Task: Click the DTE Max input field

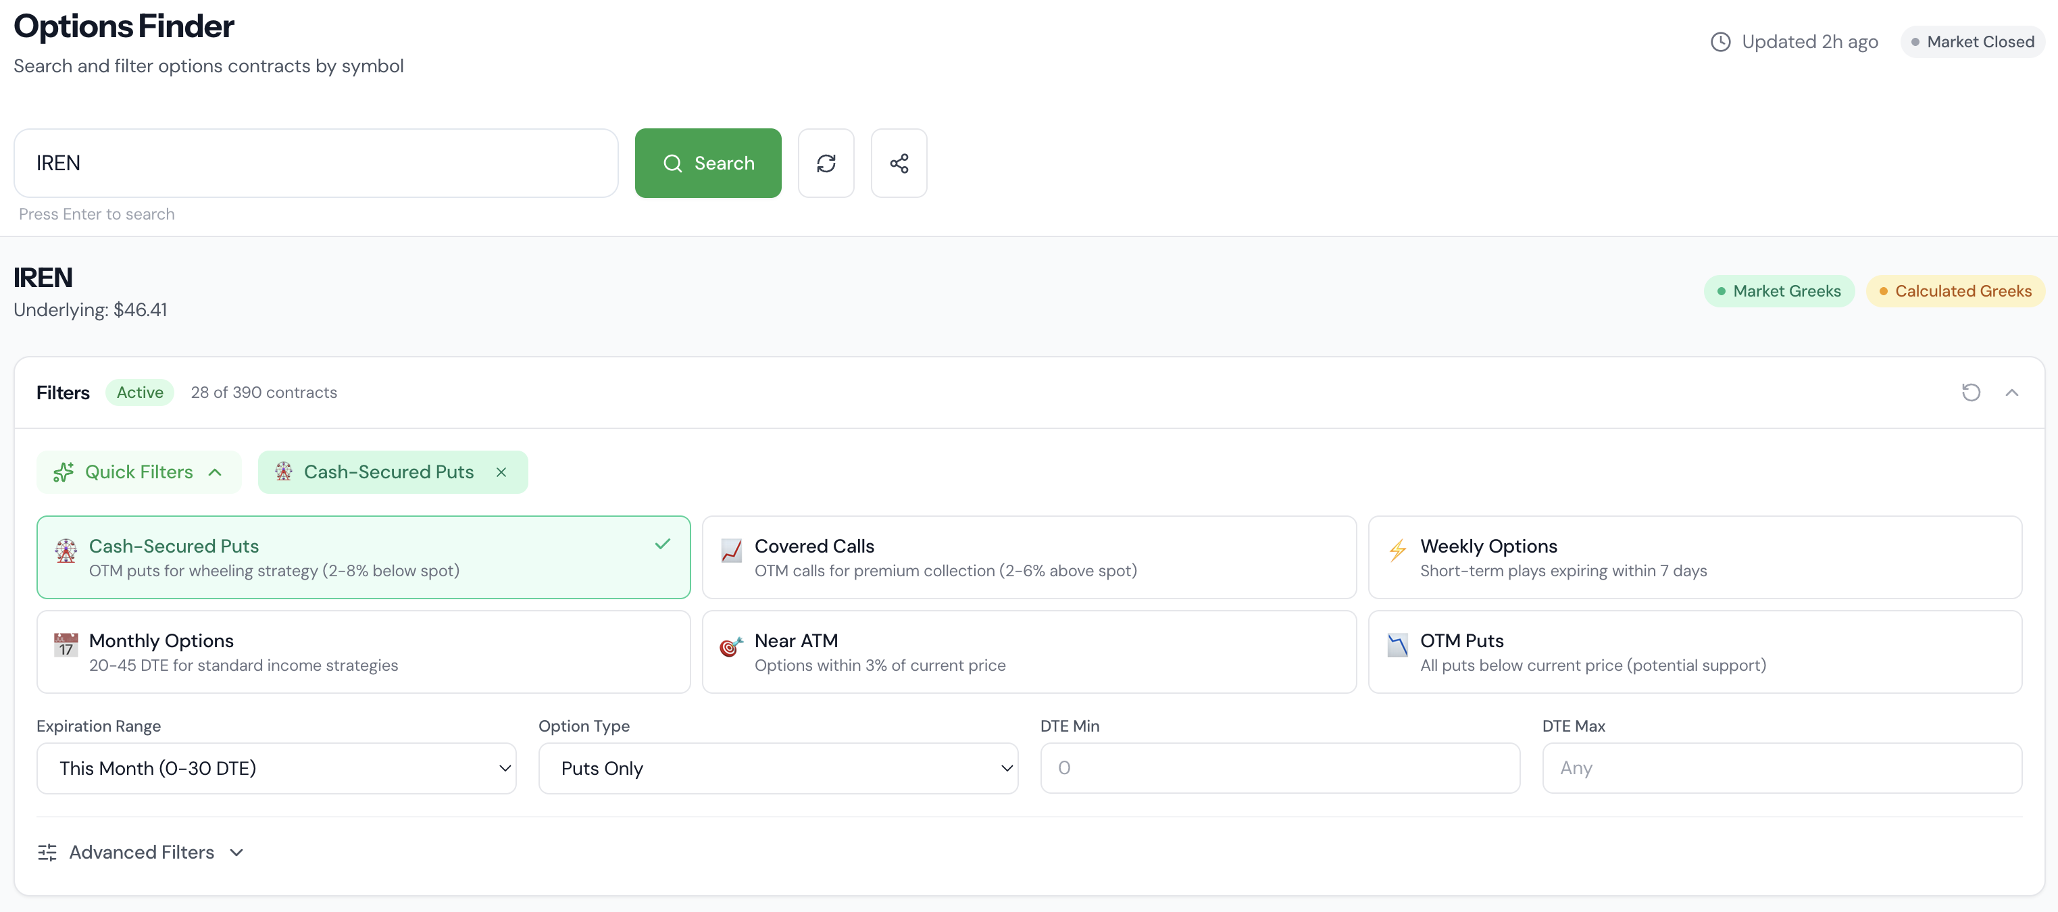Action: [1781, 767]
